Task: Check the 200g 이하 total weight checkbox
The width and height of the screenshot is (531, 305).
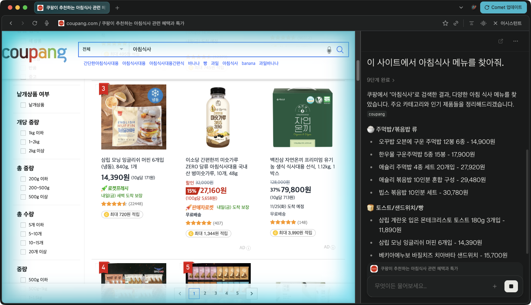Action: [23, 179]
